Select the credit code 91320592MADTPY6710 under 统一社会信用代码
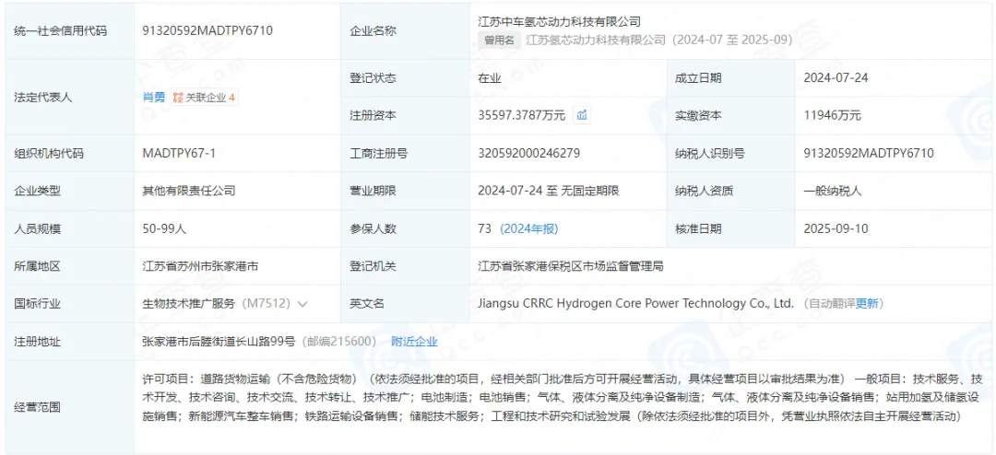This screenshot has height=455, width=996. [207, 30]
